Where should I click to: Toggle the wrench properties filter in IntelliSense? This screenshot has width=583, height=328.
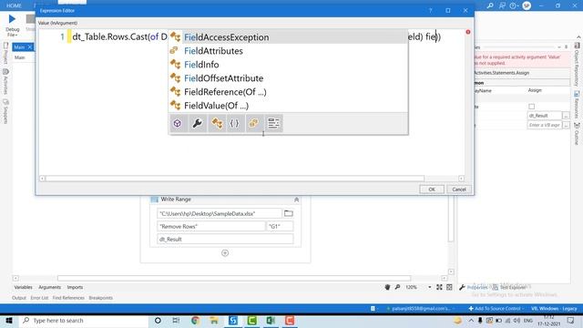coord(198,124)
